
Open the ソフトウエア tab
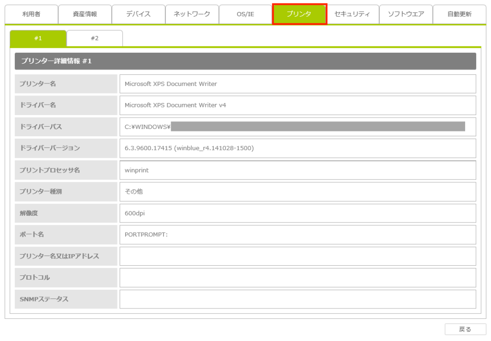coord(406,14)
